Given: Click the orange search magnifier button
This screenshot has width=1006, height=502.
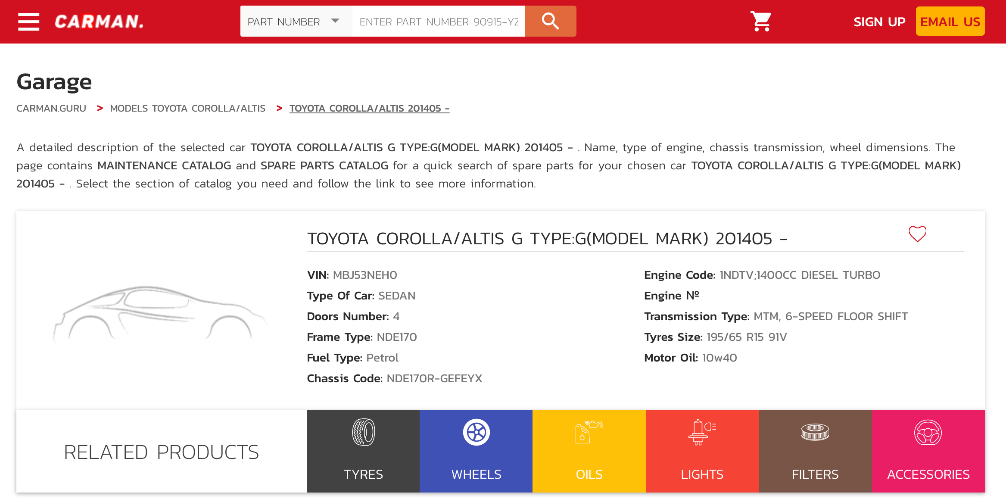Looking at the screenshot, I should [x=550, y=22].
